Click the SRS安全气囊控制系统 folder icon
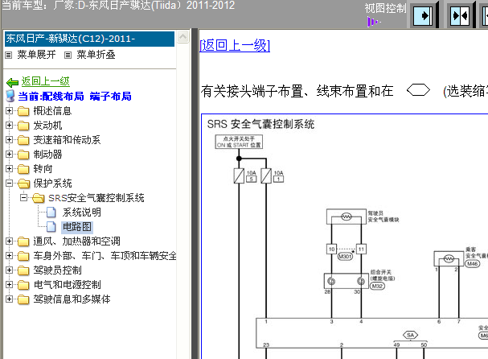 [x=39, y=198]
